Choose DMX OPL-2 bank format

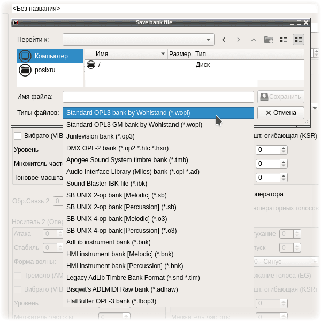tap(158, 148)
